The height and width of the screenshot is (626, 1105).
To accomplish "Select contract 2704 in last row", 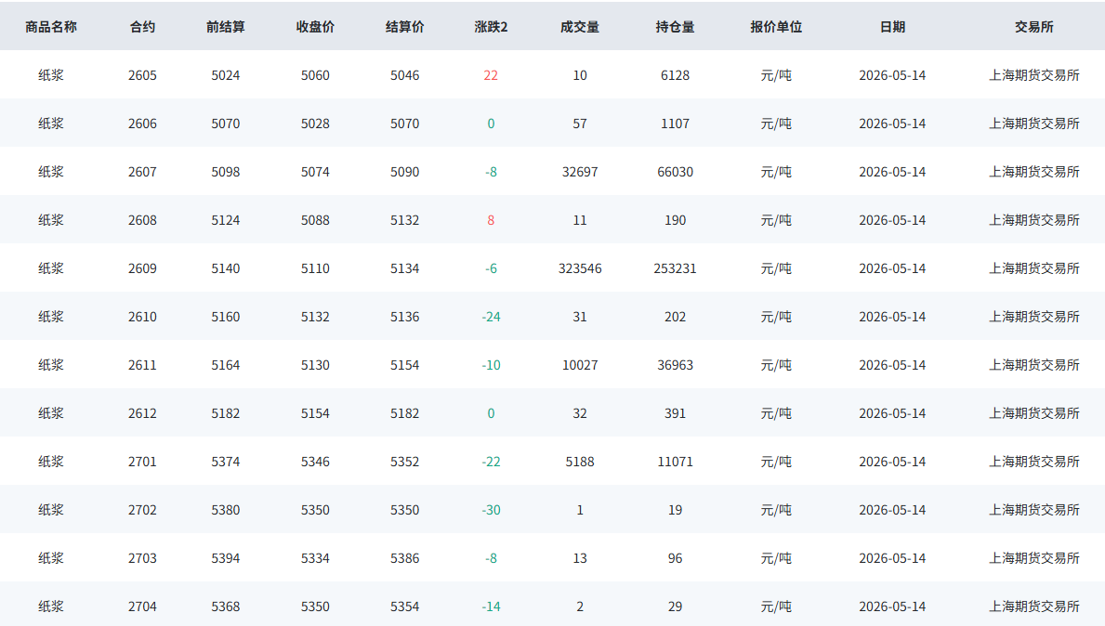I will tap(142, 606).
